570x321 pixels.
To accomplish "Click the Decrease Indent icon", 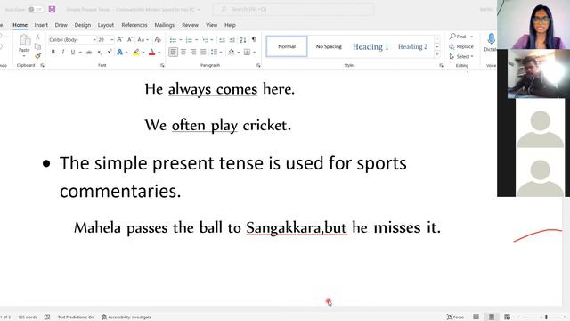I will [222, 39].
